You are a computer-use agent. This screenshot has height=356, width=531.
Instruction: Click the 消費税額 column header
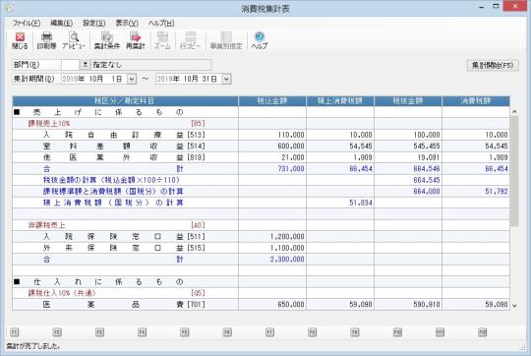(476, 101)
